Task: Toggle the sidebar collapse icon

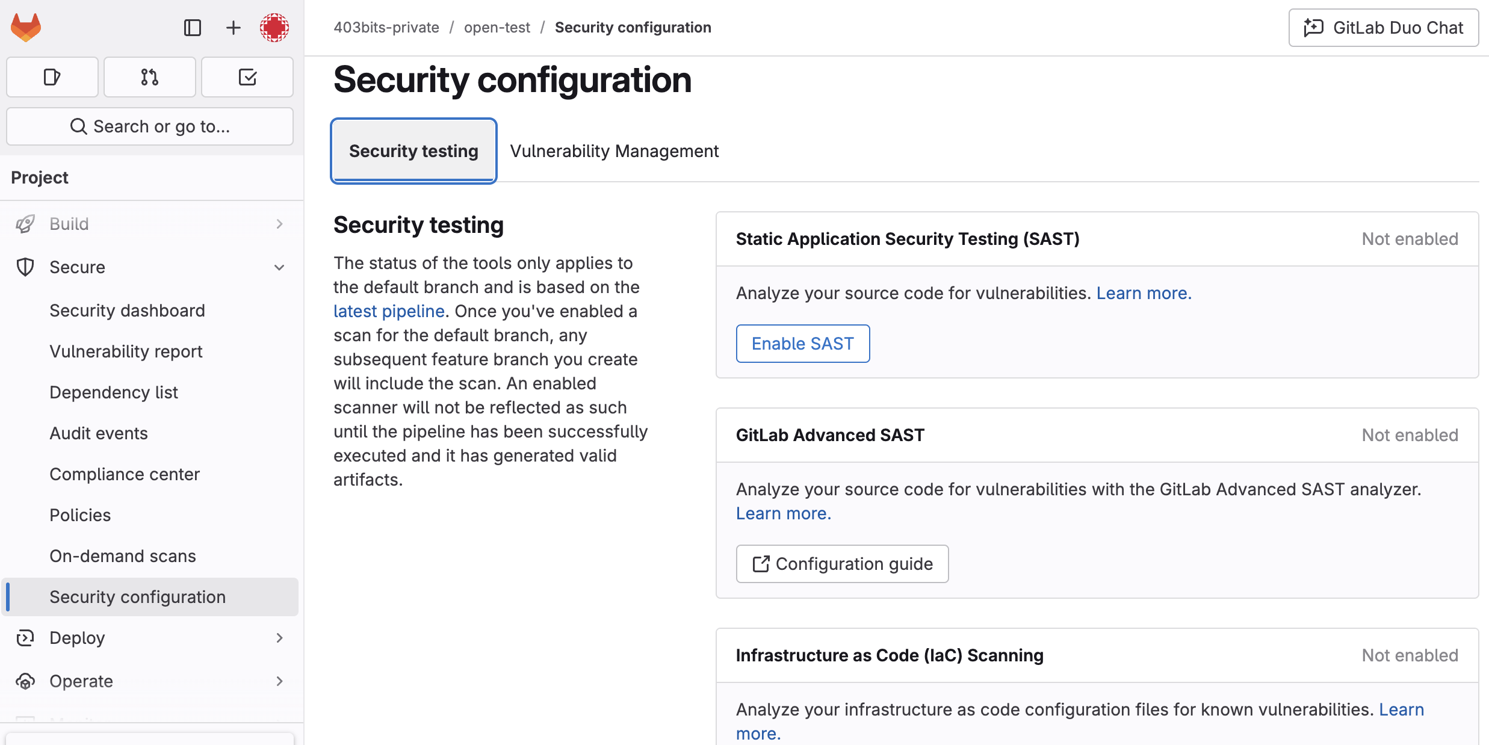Action: point(193,28)
